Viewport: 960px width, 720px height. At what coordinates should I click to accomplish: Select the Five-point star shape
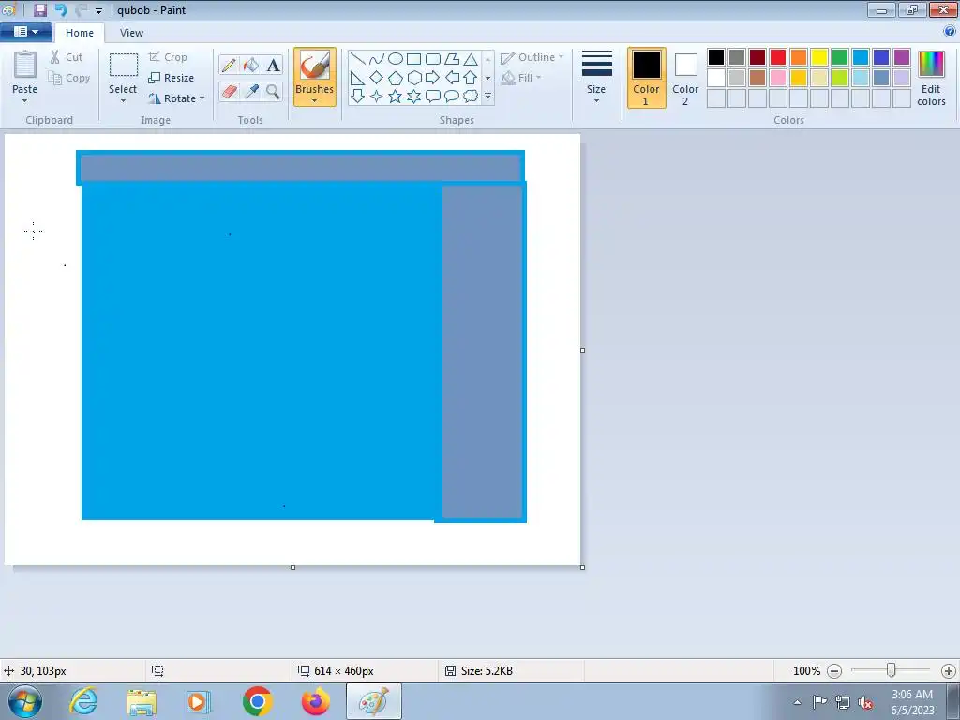[x=396, y=97]
